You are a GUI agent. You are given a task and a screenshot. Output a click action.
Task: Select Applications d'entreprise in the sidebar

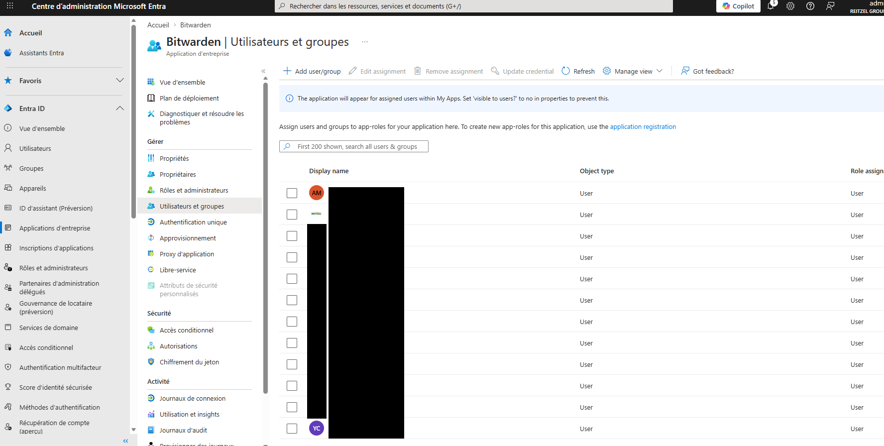coord(55,228)
